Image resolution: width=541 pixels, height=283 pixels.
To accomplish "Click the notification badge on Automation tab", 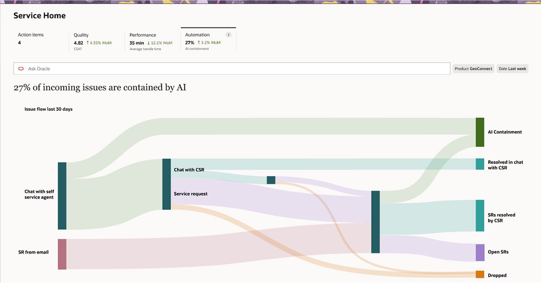I will point(228,35).
